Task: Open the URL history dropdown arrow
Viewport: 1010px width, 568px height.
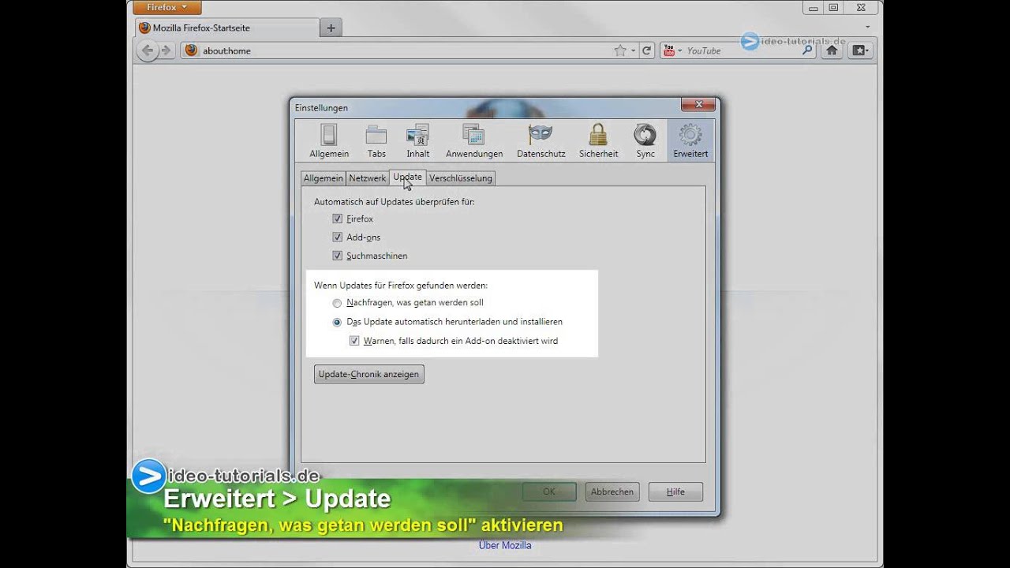Action: pos(634,50)
